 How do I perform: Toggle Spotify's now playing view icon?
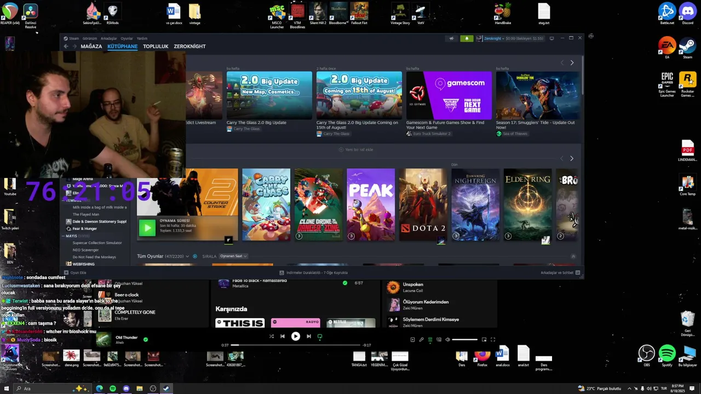[x=412, y=340]
